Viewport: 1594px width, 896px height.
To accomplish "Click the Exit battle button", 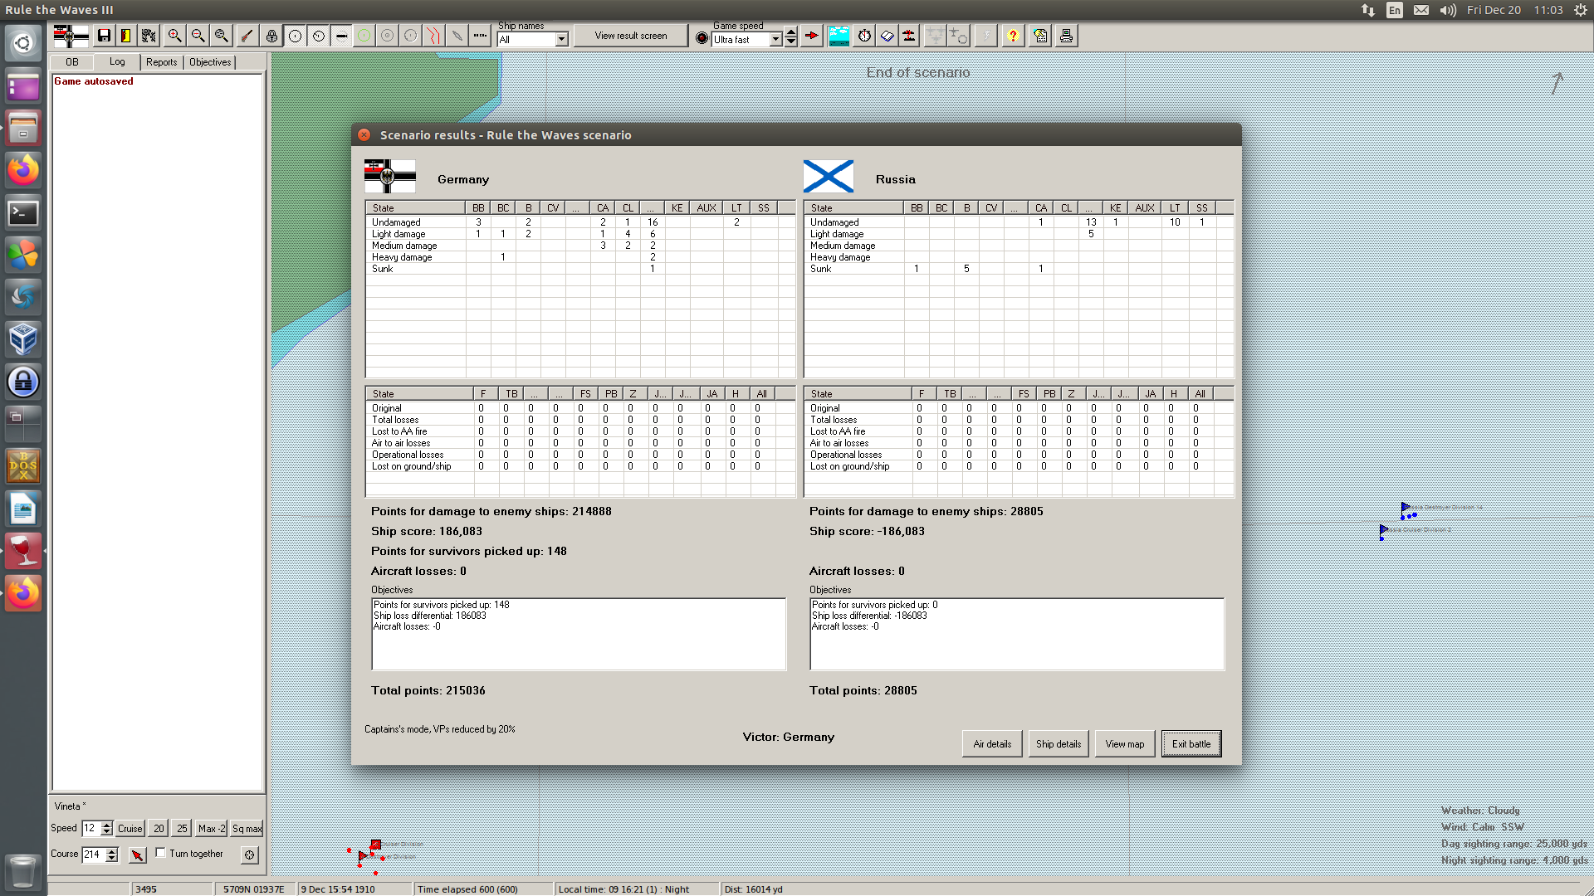I will (x=1191, y=744).
